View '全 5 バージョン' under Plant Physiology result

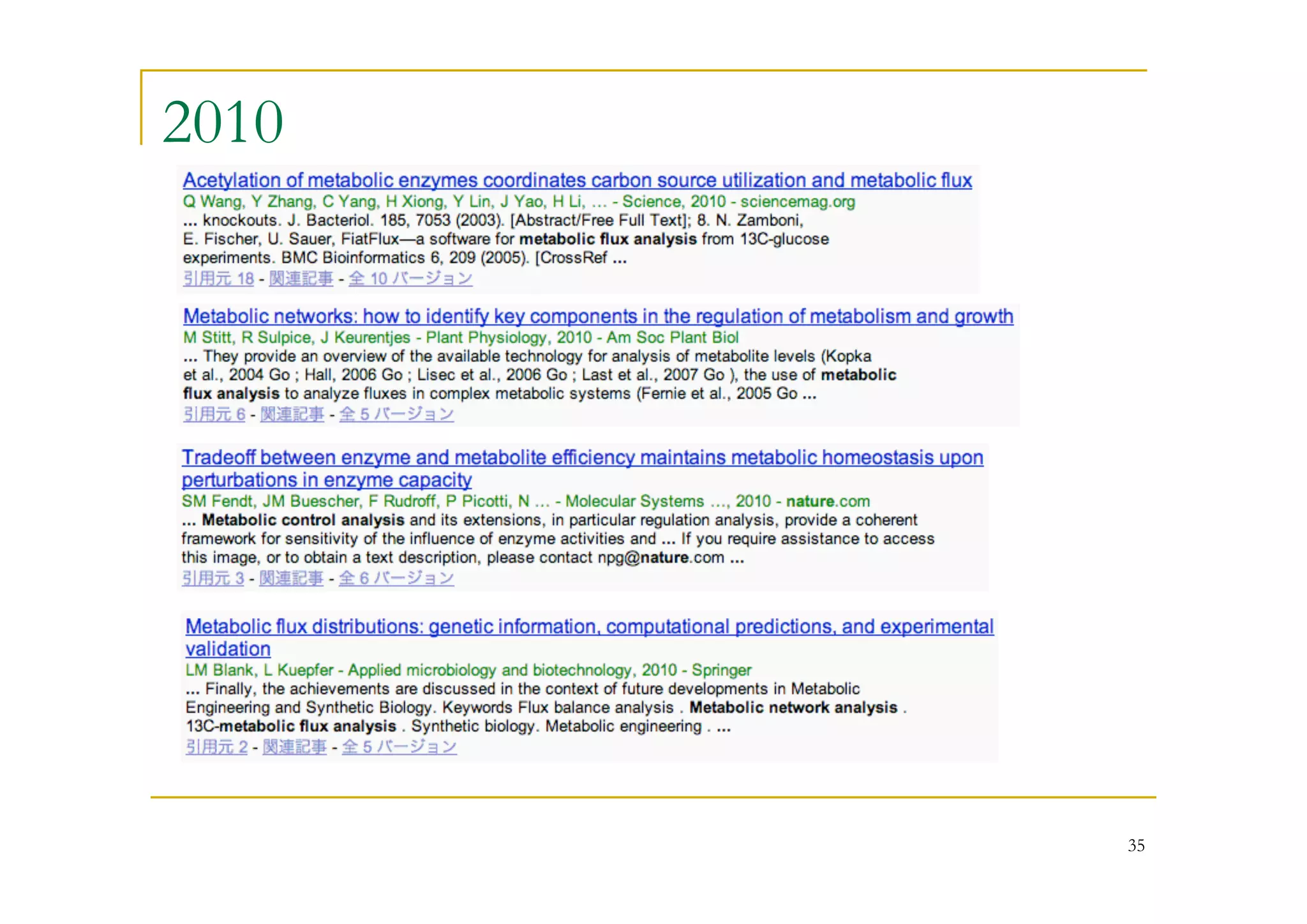point(396,415)
